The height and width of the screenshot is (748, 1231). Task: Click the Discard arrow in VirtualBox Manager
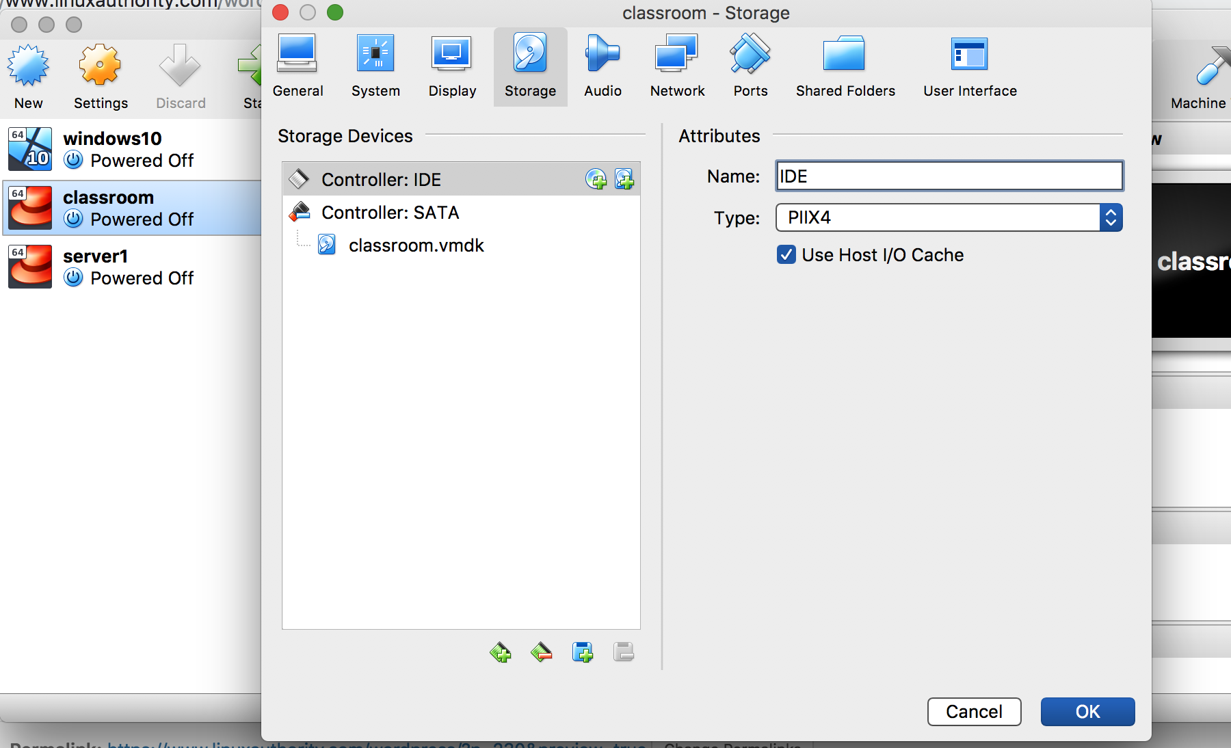[x=181, y=77]
